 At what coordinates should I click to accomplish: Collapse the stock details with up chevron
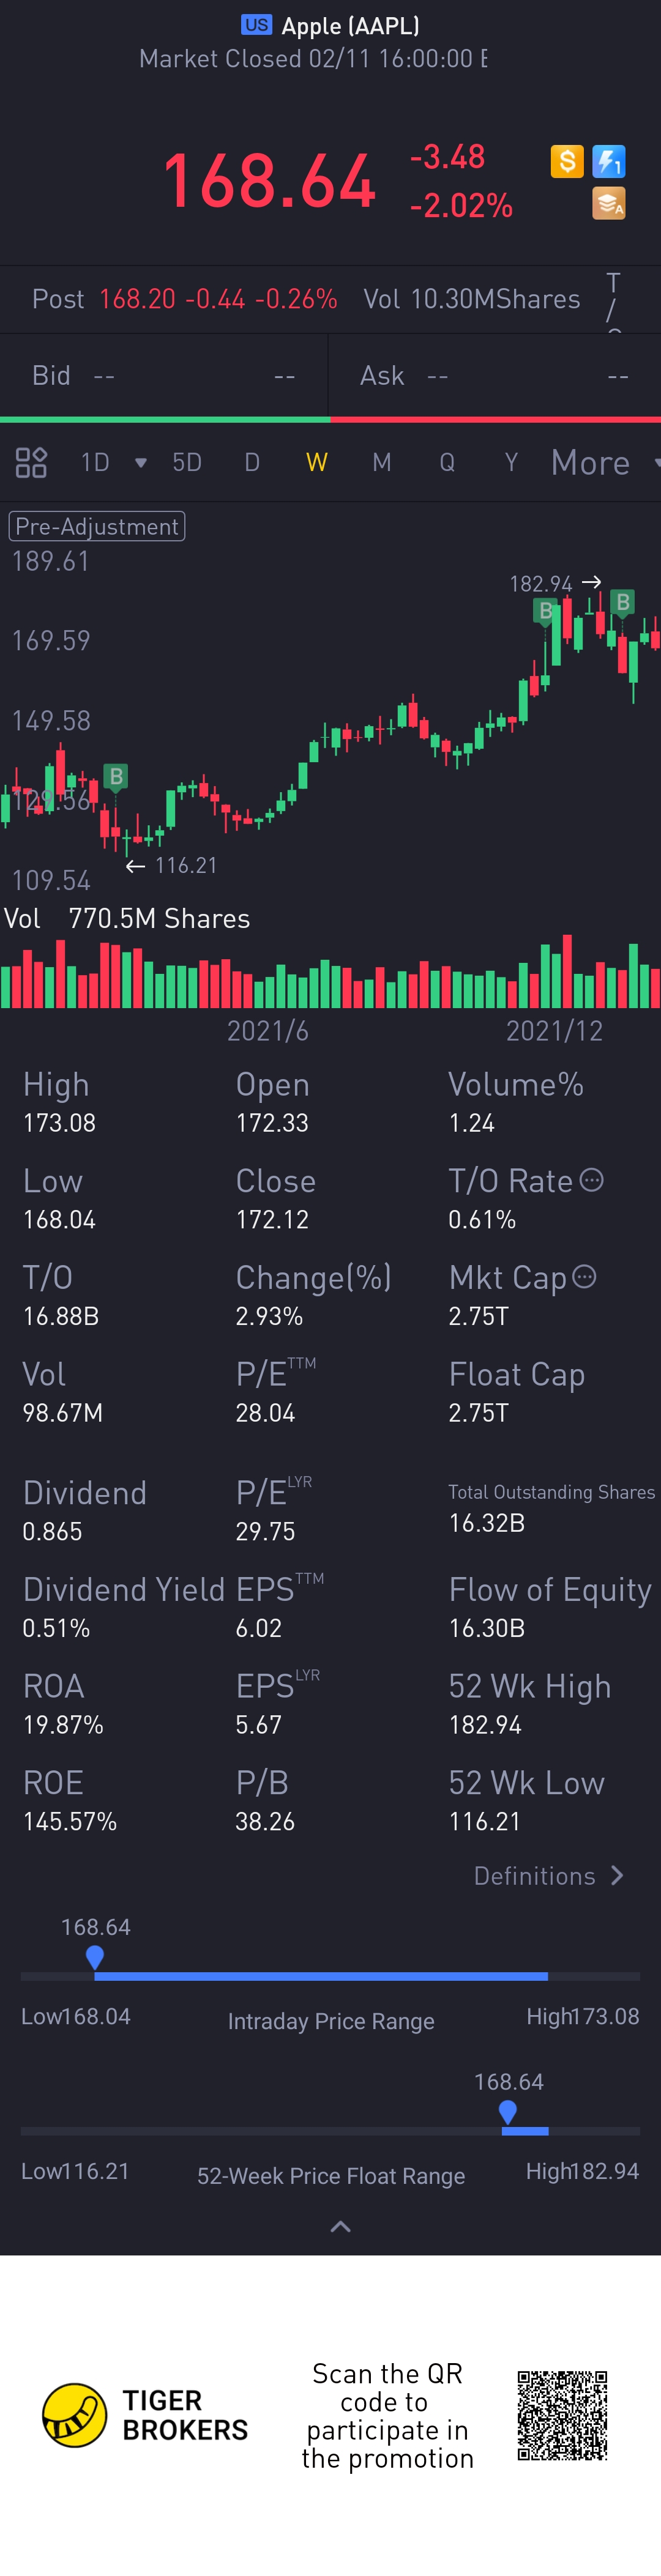tap(340, 2226)
